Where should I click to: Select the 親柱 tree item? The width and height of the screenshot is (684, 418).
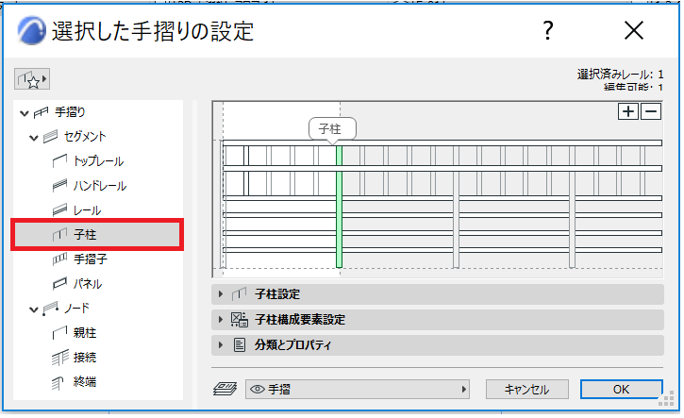click(85, 333)
